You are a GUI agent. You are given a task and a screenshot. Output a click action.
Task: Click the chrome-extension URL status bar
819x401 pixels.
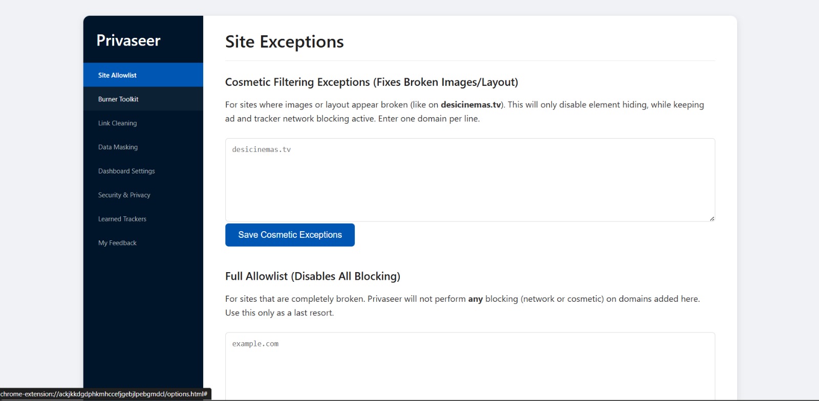tap(104, 394)
